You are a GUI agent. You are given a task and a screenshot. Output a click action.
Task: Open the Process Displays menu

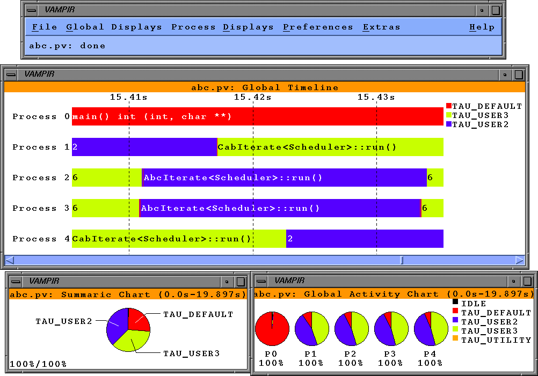click(x=222, y=27)
